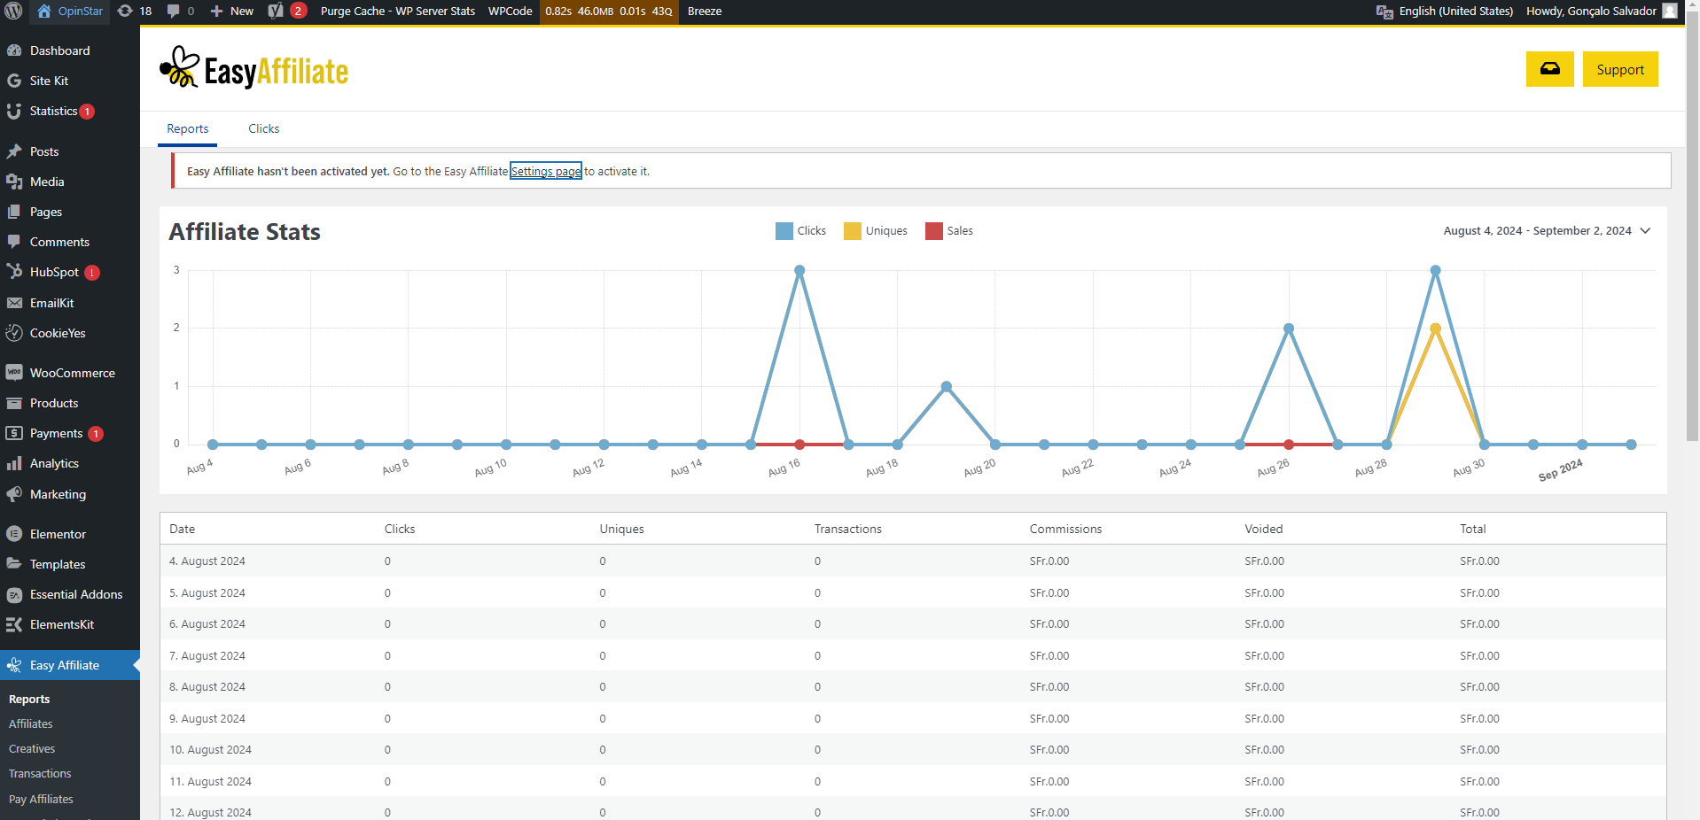The height and width of the screenshot is (820, 1700).
Task: Open WooCommerce from the sidebar icon
Action: pyautogui.click(x=14, y=373)
